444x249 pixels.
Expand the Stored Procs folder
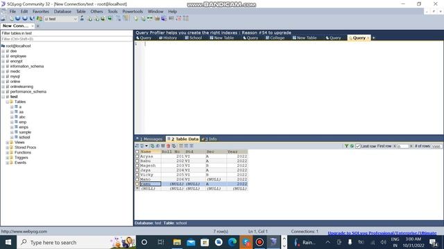tap(8, 147)
